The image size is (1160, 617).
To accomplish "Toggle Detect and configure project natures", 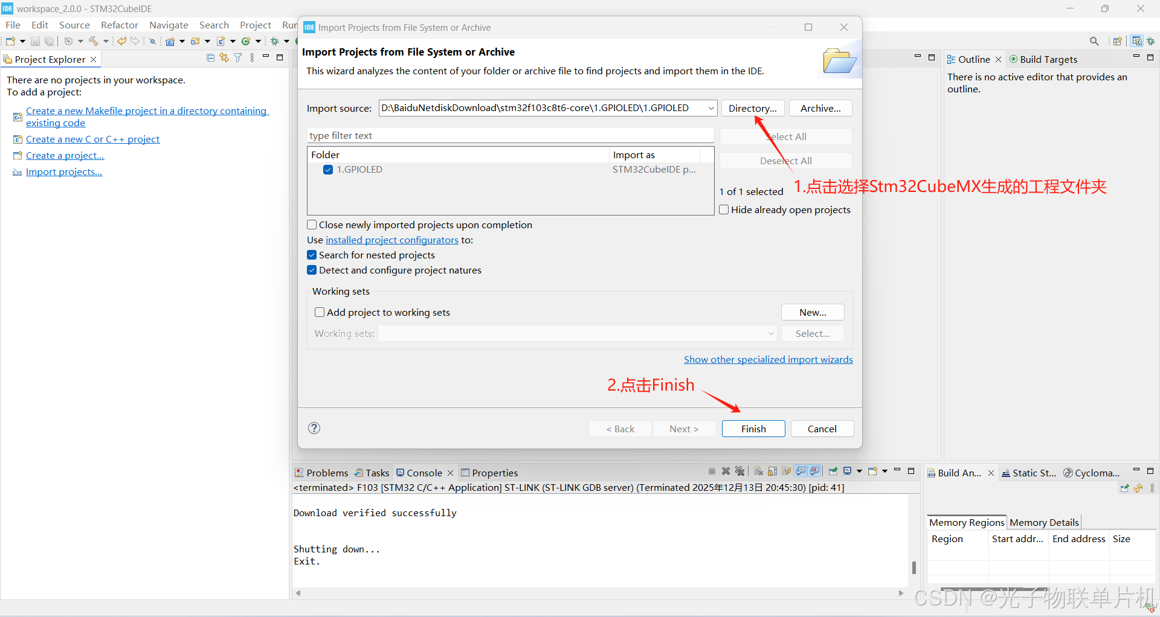I will (x=312, y=270).
